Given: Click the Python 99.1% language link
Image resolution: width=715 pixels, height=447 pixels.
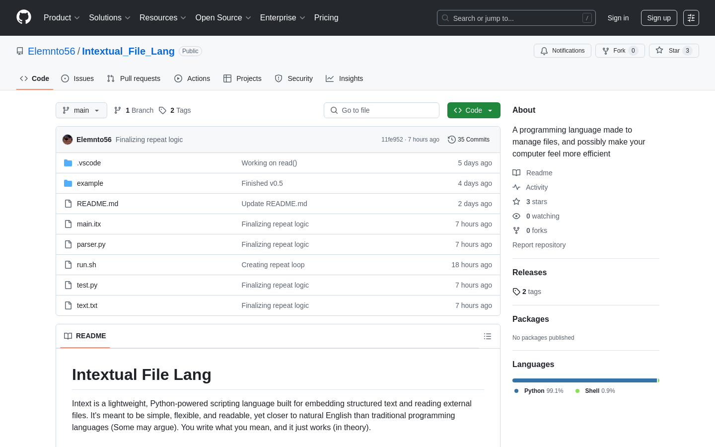Looking at the screenshot, I should [x=539, y=391].
